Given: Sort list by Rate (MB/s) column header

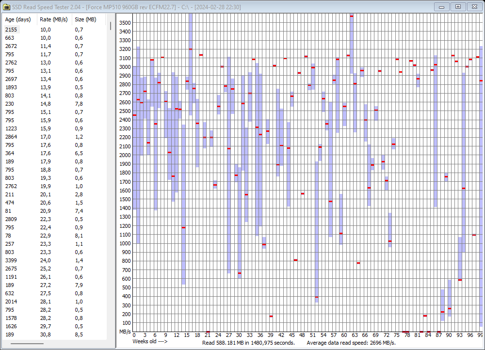Looking at the screenshot, I should tap(54, 19).
